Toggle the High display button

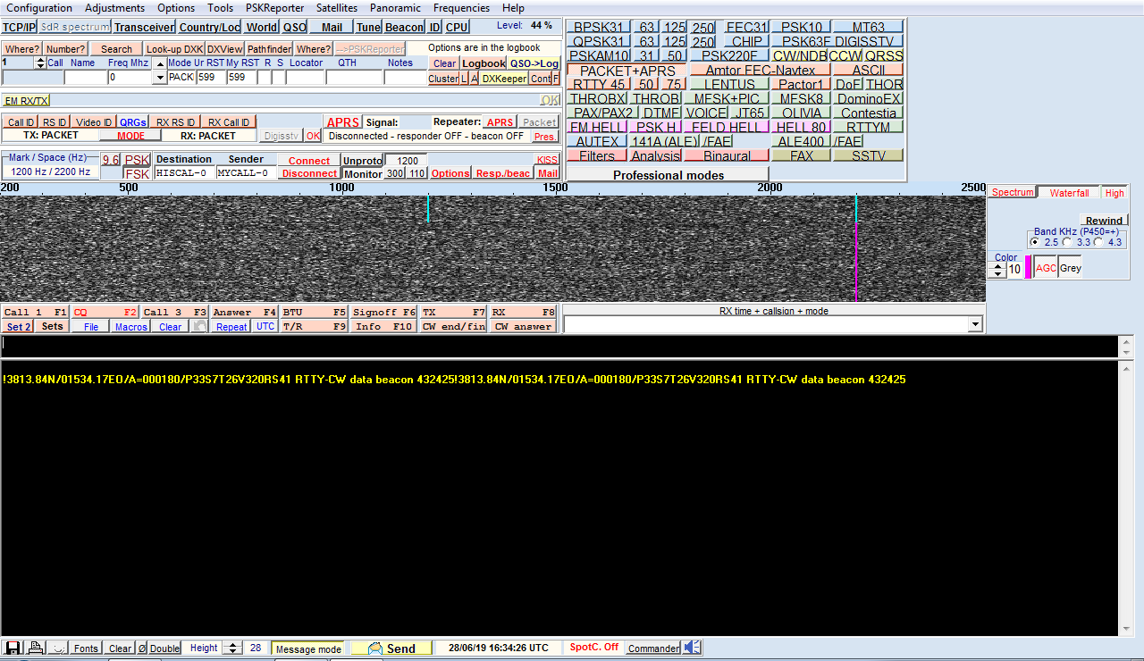pos(1115,193)
